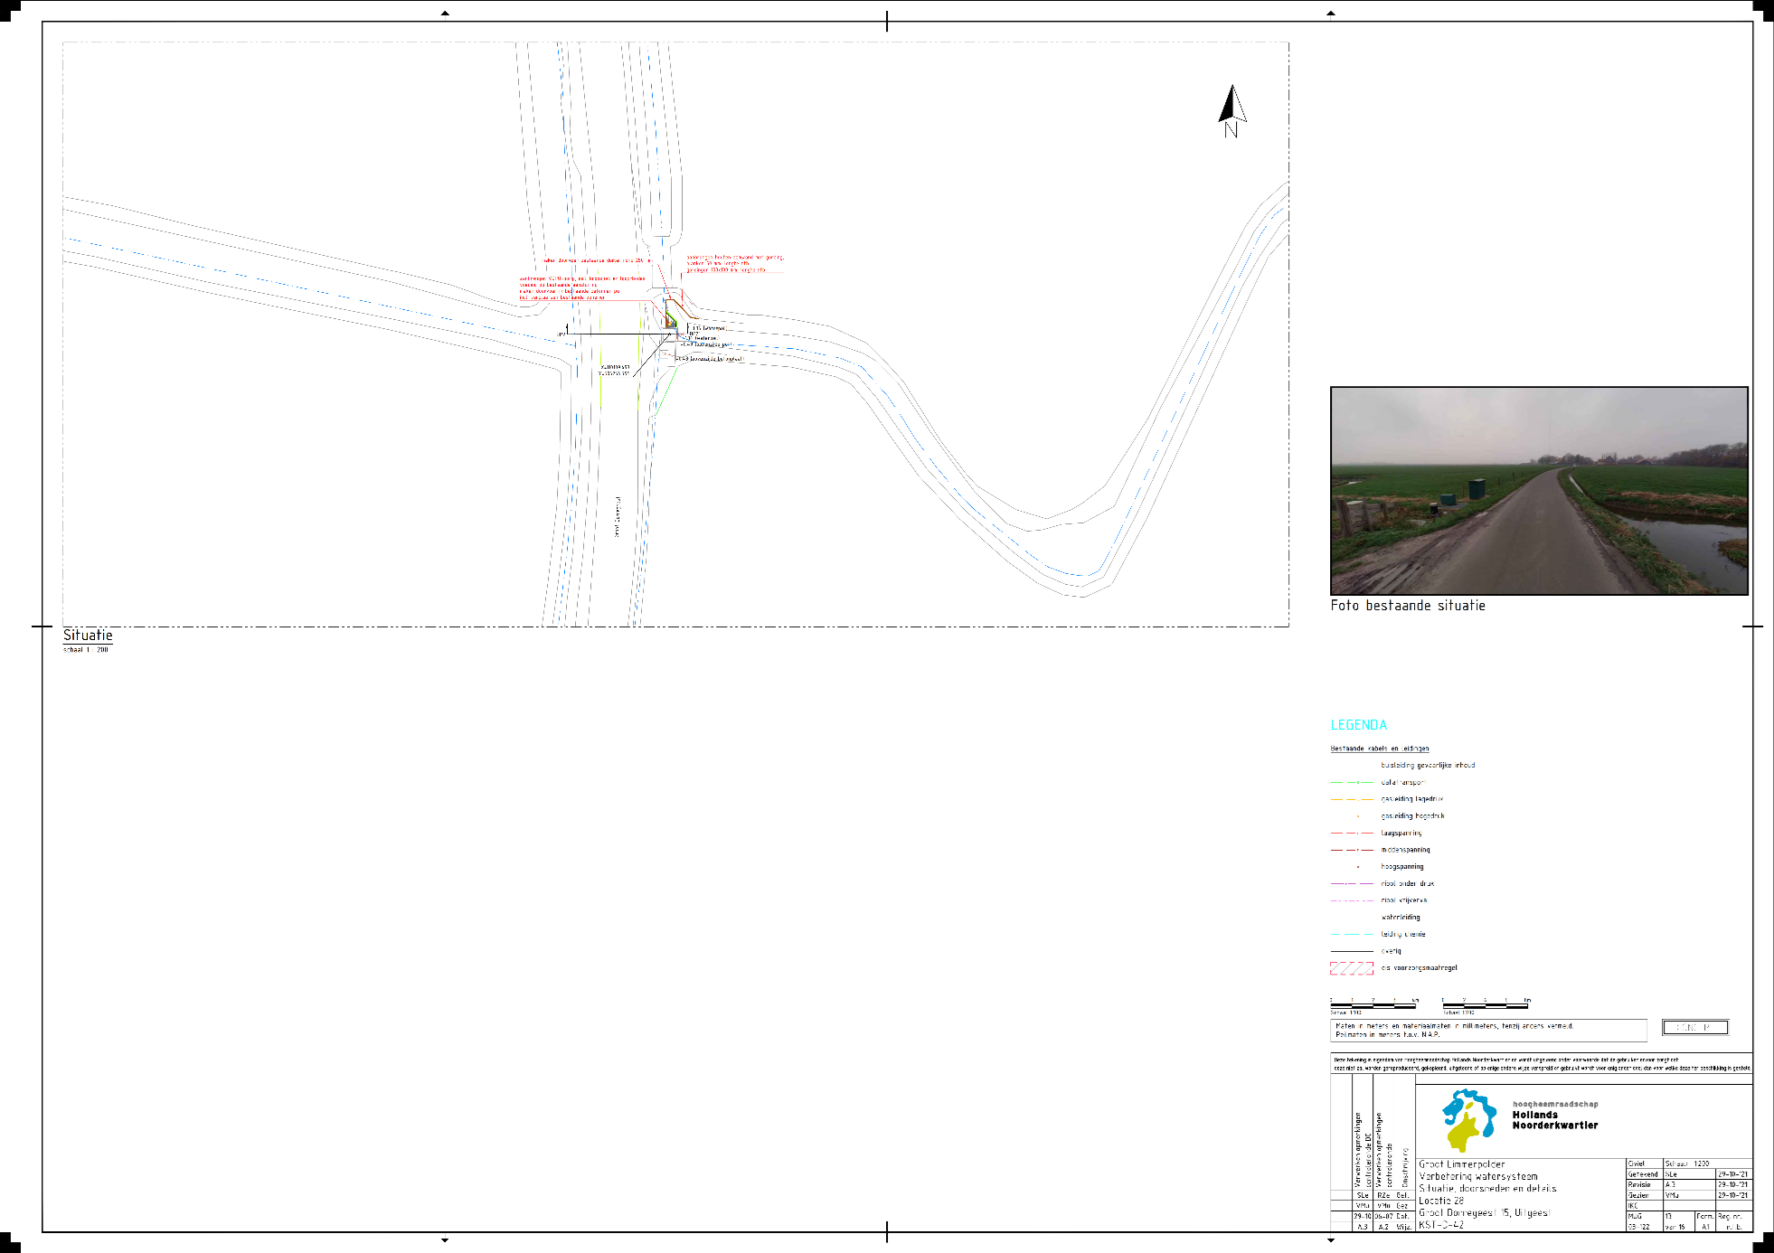The height and width of the screenshot is (1253, 1774).
Task: Select the 'Groot Dorregeest 15, Uitgeest' address line
Action: 1483,1213
